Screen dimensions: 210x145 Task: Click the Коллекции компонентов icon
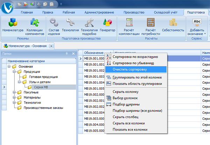click(35, 23)
